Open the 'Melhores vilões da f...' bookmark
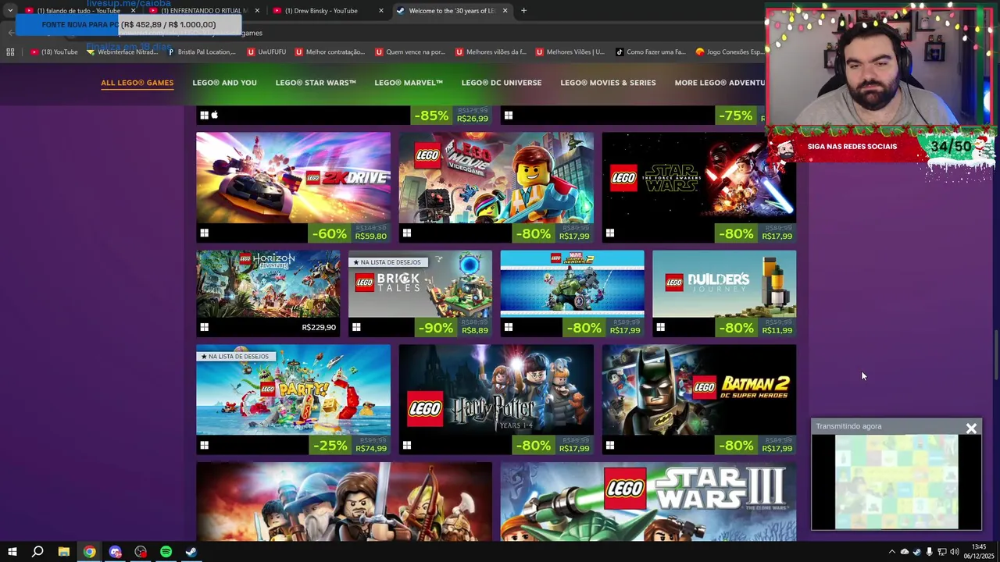Screen dimensions: 1000x562 pyautogui.click(x=491, y=52)
